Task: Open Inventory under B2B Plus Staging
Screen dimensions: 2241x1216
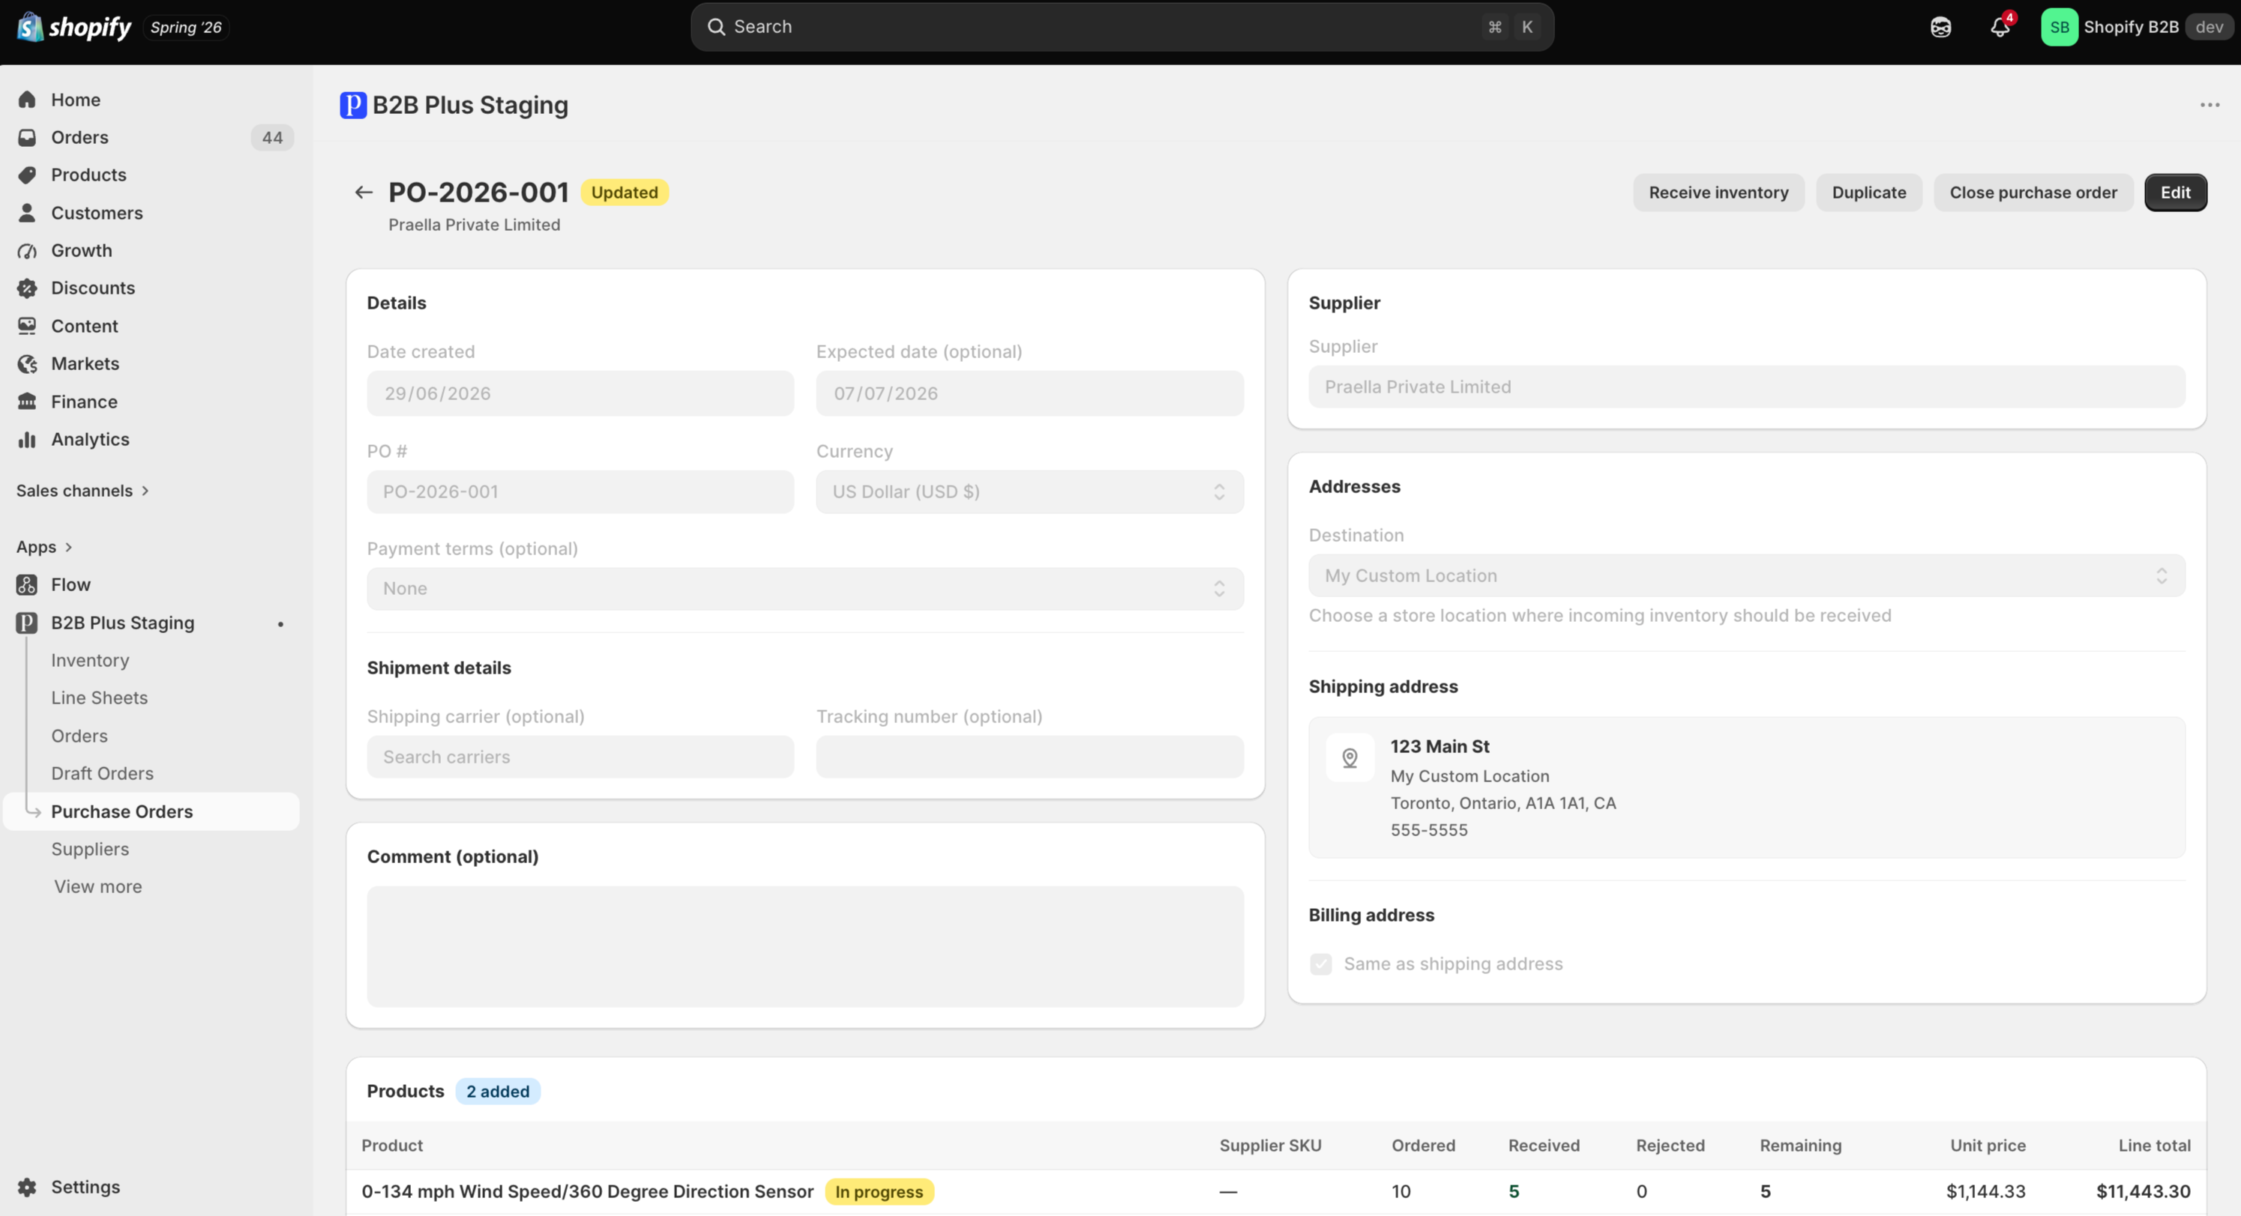Action: pyautogui.click(x=90, y=661)
